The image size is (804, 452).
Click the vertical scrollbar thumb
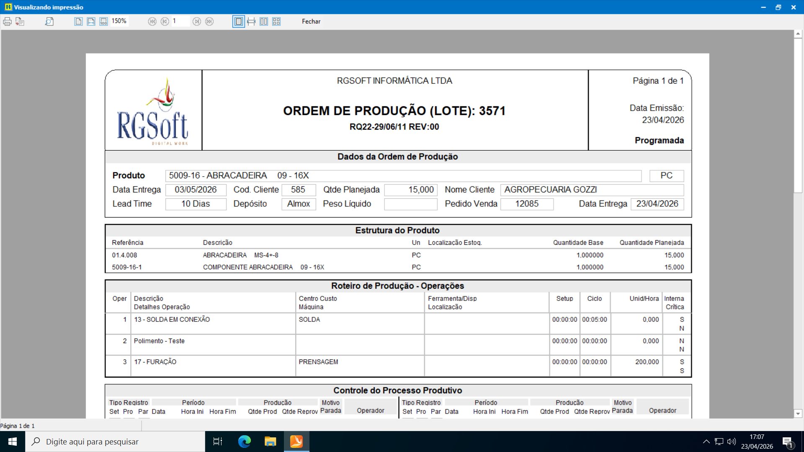click(798, 115)
